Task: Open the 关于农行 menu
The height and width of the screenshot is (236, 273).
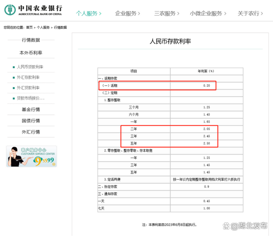Action: 250,13
